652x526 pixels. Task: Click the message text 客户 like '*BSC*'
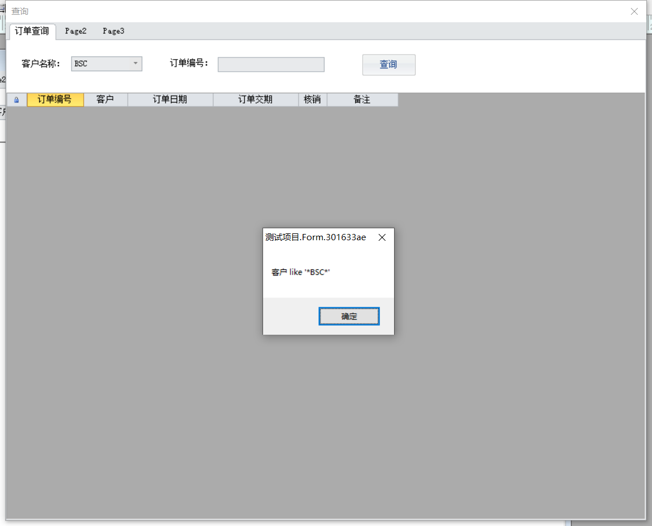[x=301, y=272]
